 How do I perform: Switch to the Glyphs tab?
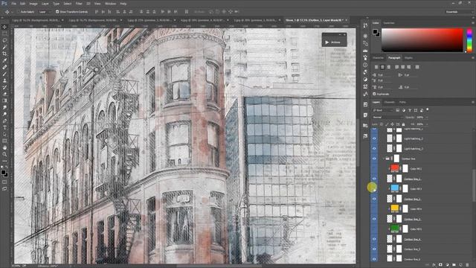pyautogui.click(x=408, y=58)
